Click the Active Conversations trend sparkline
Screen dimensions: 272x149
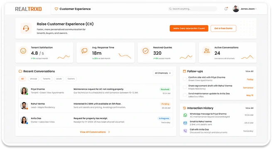tap(247, 57)
